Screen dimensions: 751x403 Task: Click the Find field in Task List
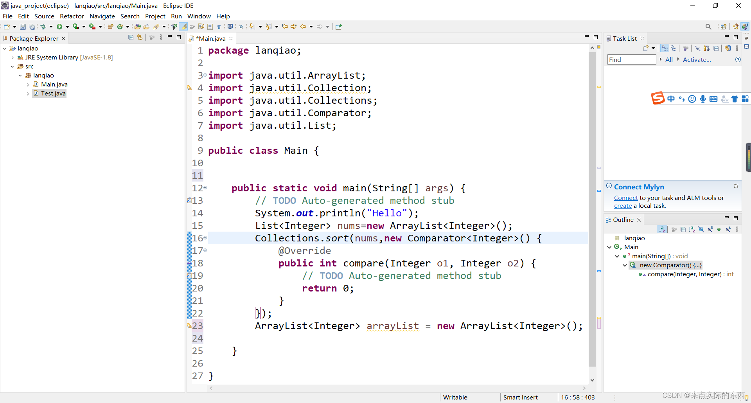(x=631, y=59)
